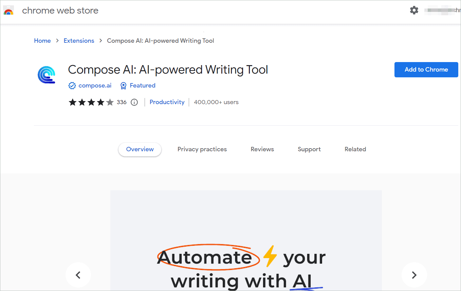This screenshot has width=461, height=291.
Task: Show previous screenshot with left arrow
Action: coord(78,275)
